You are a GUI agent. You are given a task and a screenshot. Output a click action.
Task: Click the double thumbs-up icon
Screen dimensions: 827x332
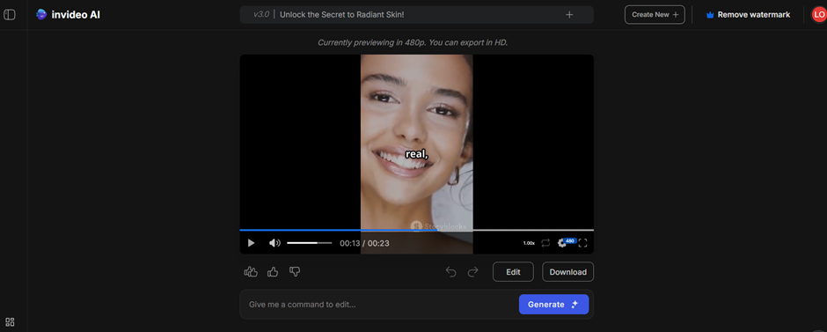click(251, 272)
